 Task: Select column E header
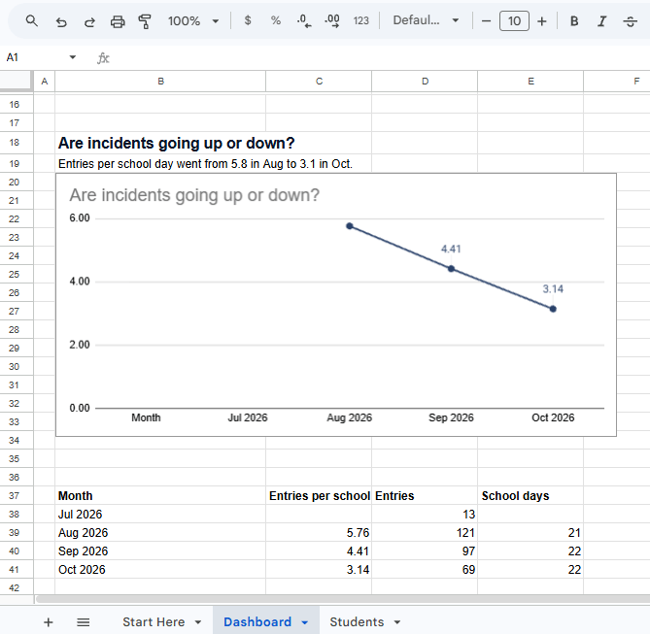click(x=530, y=82)
